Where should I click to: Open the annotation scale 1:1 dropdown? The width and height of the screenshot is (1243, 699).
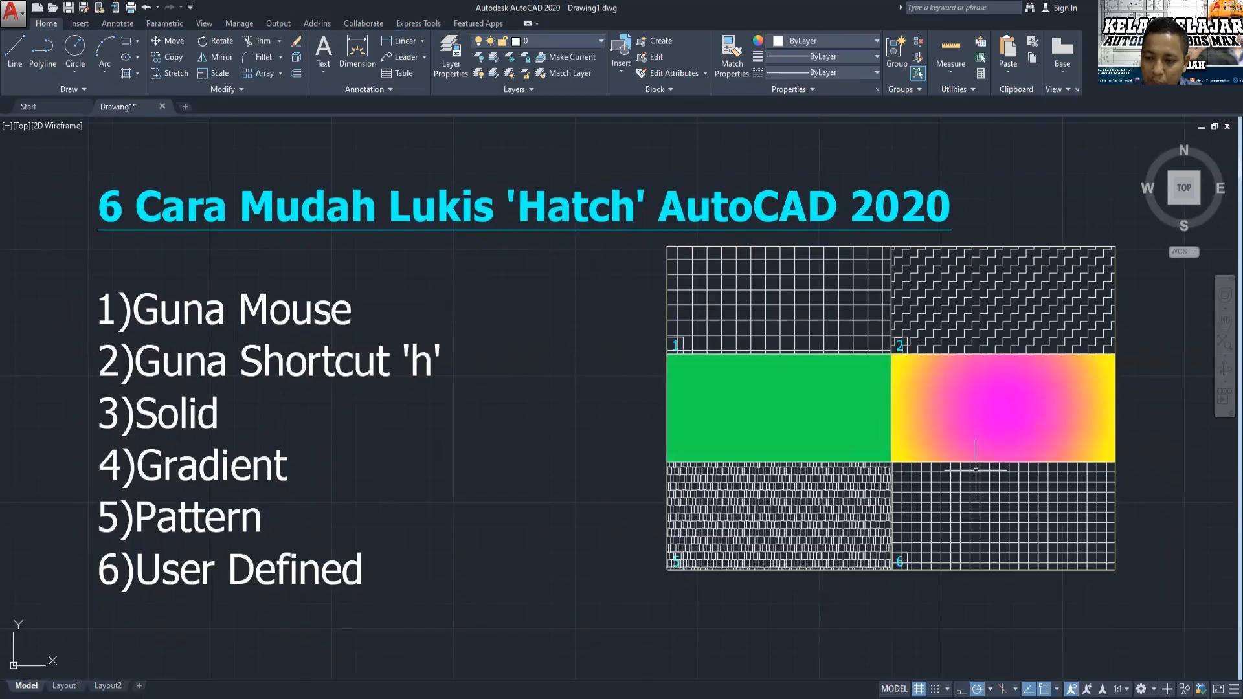tap(1121, 689)
